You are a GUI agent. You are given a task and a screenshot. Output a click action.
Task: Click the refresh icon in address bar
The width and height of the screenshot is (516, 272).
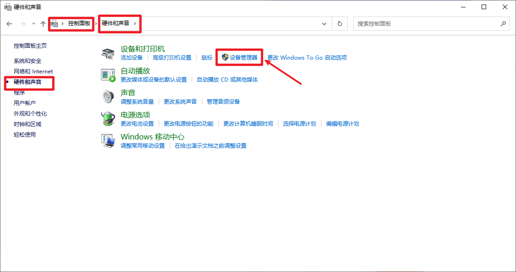pos(340,23)
